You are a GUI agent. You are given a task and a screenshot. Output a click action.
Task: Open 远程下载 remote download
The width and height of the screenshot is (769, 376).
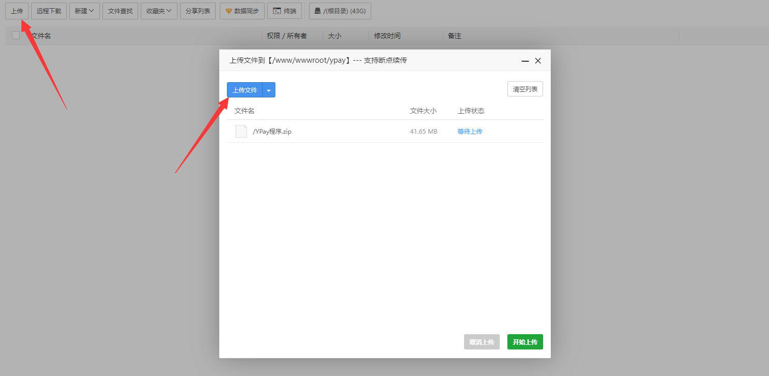click(49, 11)
